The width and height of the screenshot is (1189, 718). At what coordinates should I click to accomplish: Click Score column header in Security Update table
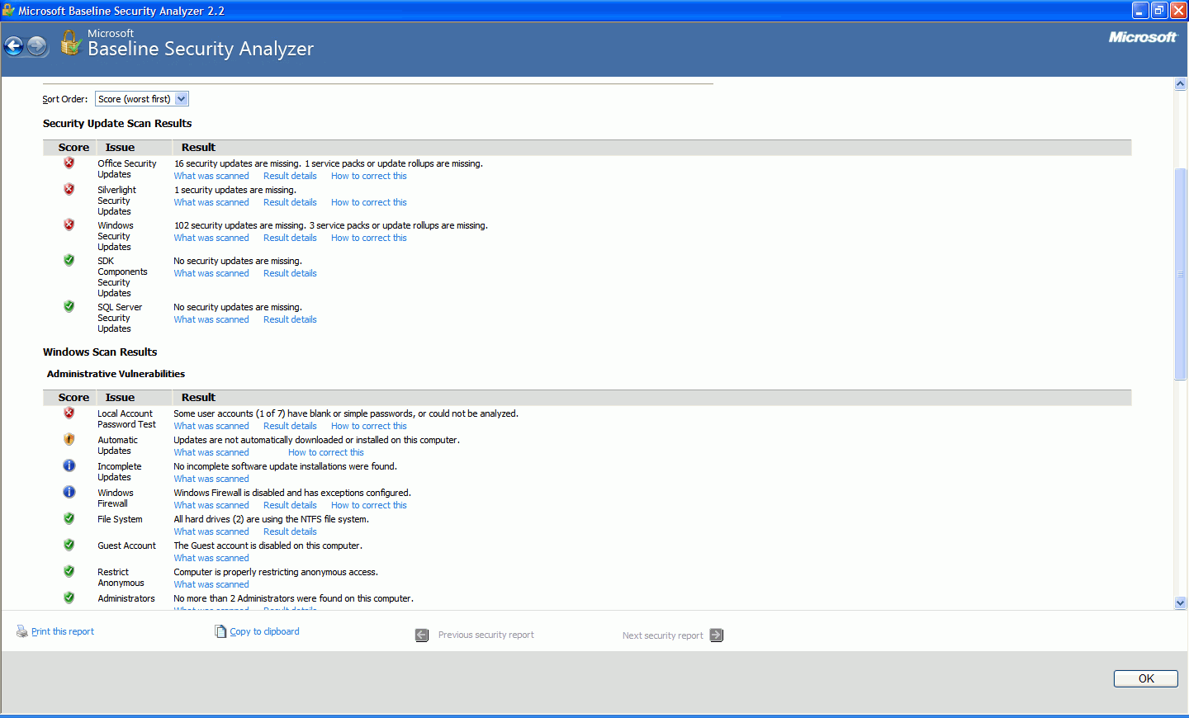point(73,148)
